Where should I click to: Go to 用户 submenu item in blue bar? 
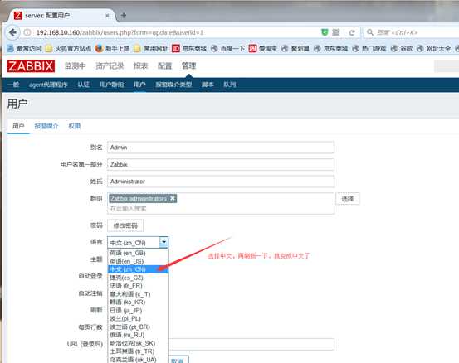[139, 85]
